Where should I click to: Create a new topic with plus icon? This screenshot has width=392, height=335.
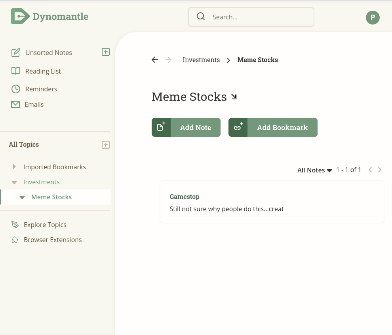(x=106, y=145)
